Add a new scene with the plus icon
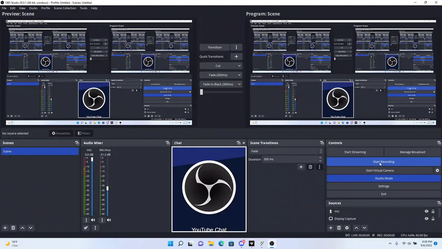Image resolution: width=442 pixels, height=249 pixels. tap(5, 228)
